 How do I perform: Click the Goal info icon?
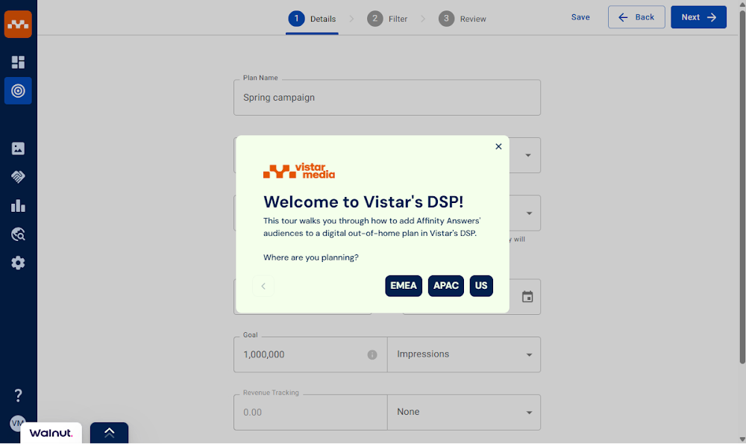pos(372,354)
